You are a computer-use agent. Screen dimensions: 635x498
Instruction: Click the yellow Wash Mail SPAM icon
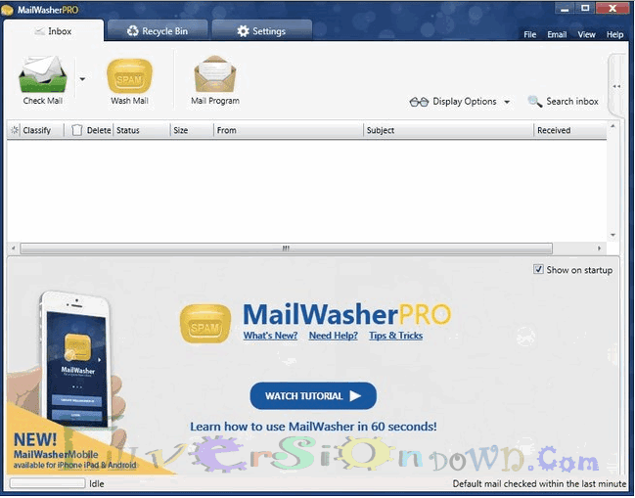pyautogui.click(x=129, y=76)
